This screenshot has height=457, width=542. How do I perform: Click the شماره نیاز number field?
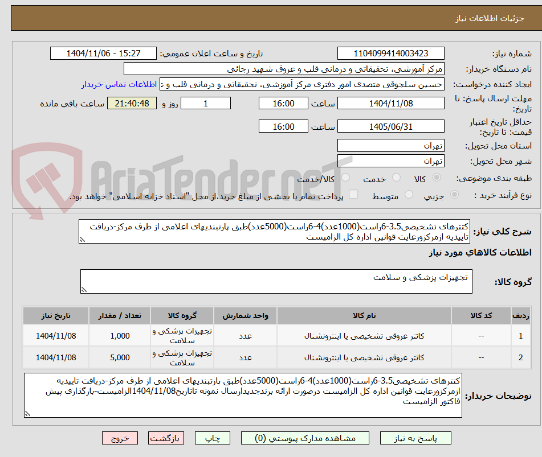pos(390,53)
